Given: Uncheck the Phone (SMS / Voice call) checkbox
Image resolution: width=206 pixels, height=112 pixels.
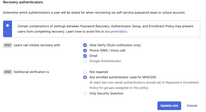Looking at the screenshot, I should point(85,50).
